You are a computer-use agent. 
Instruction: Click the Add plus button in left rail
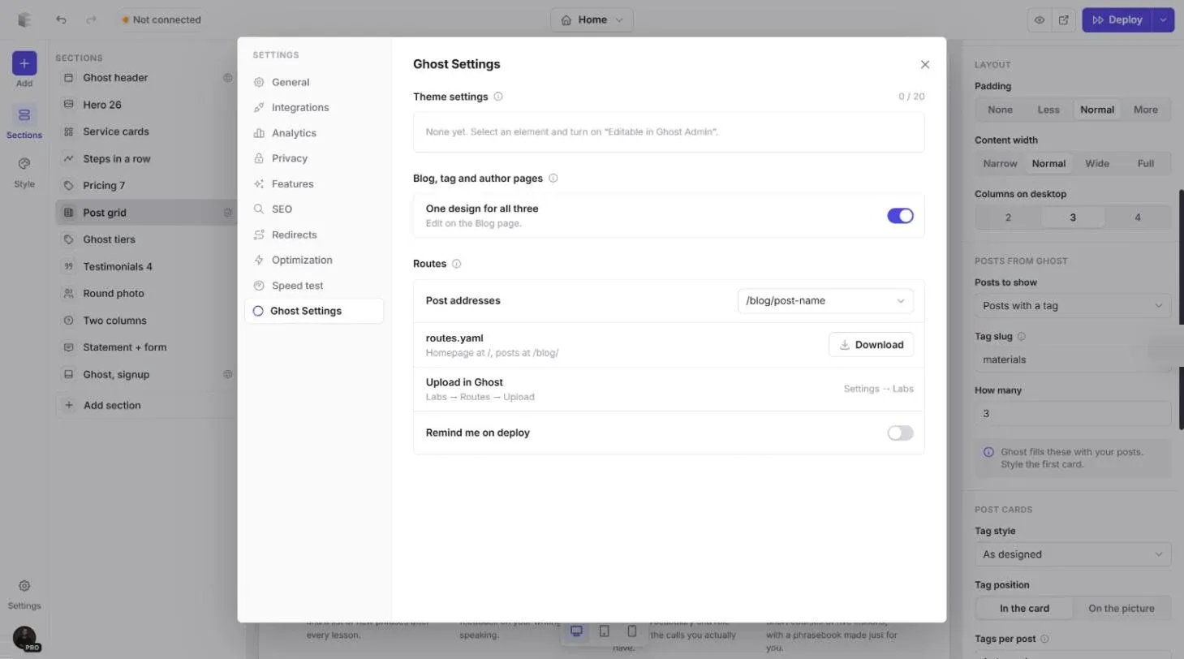[x=24, y=63]
